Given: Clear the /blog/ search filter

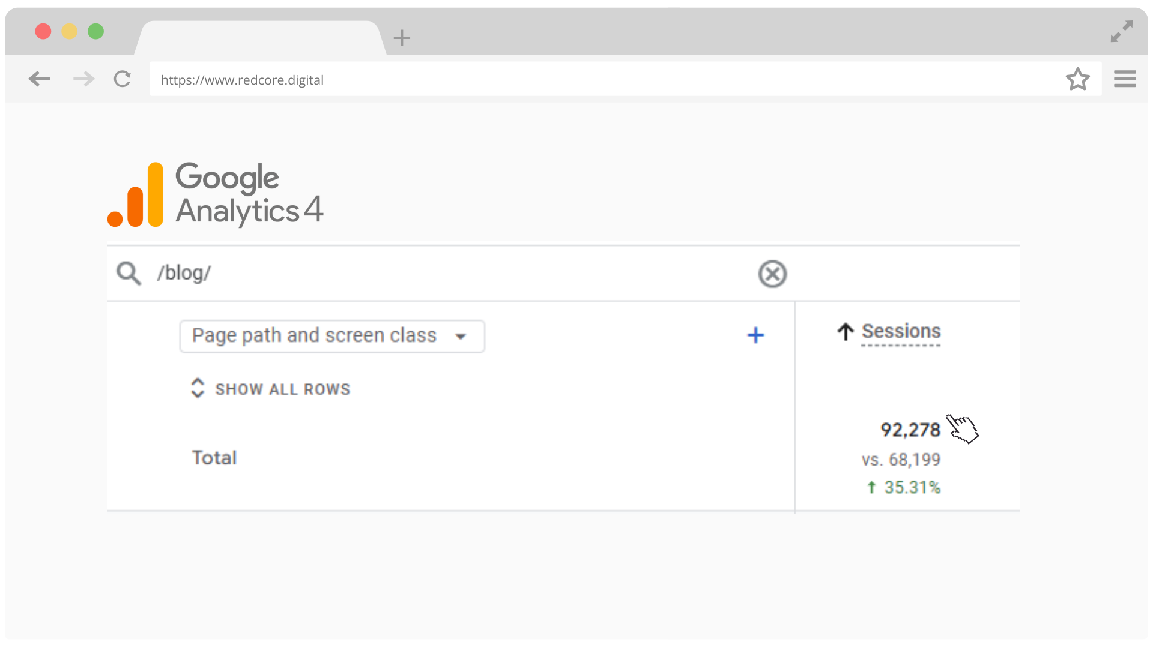Looking at the screenshot, I should pos(772,274).
